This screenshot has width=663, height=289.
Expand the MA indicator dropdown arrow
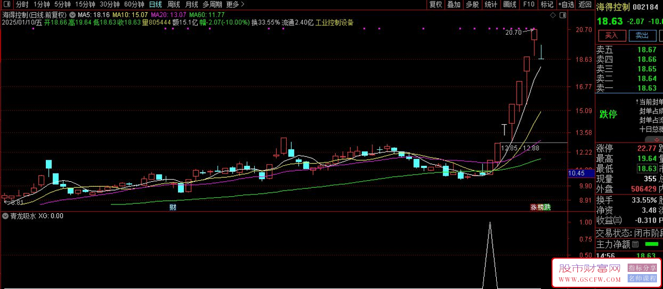coord(72,14)
